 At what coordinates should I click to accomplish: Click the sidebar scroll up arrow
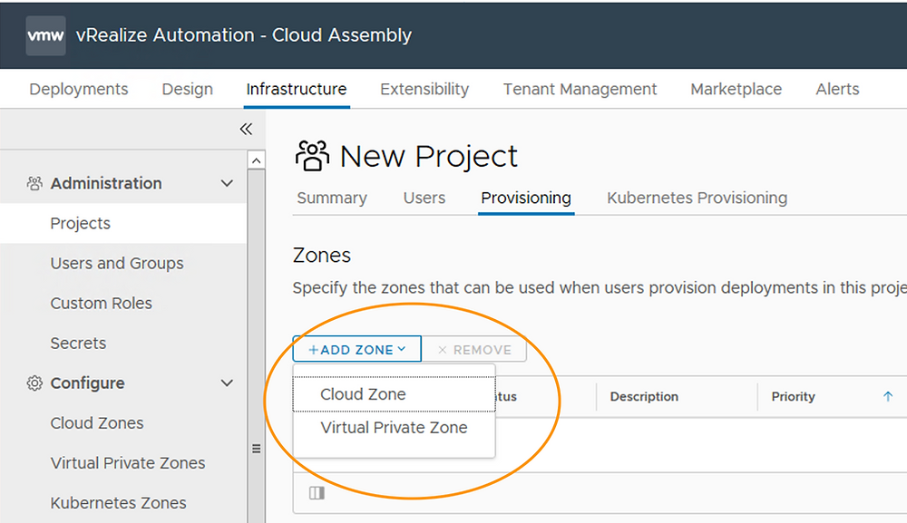click(257, 160)
